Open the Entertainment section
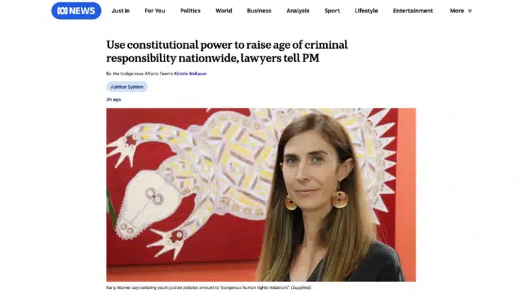The image size is (522, 293). tap(413, 11)
